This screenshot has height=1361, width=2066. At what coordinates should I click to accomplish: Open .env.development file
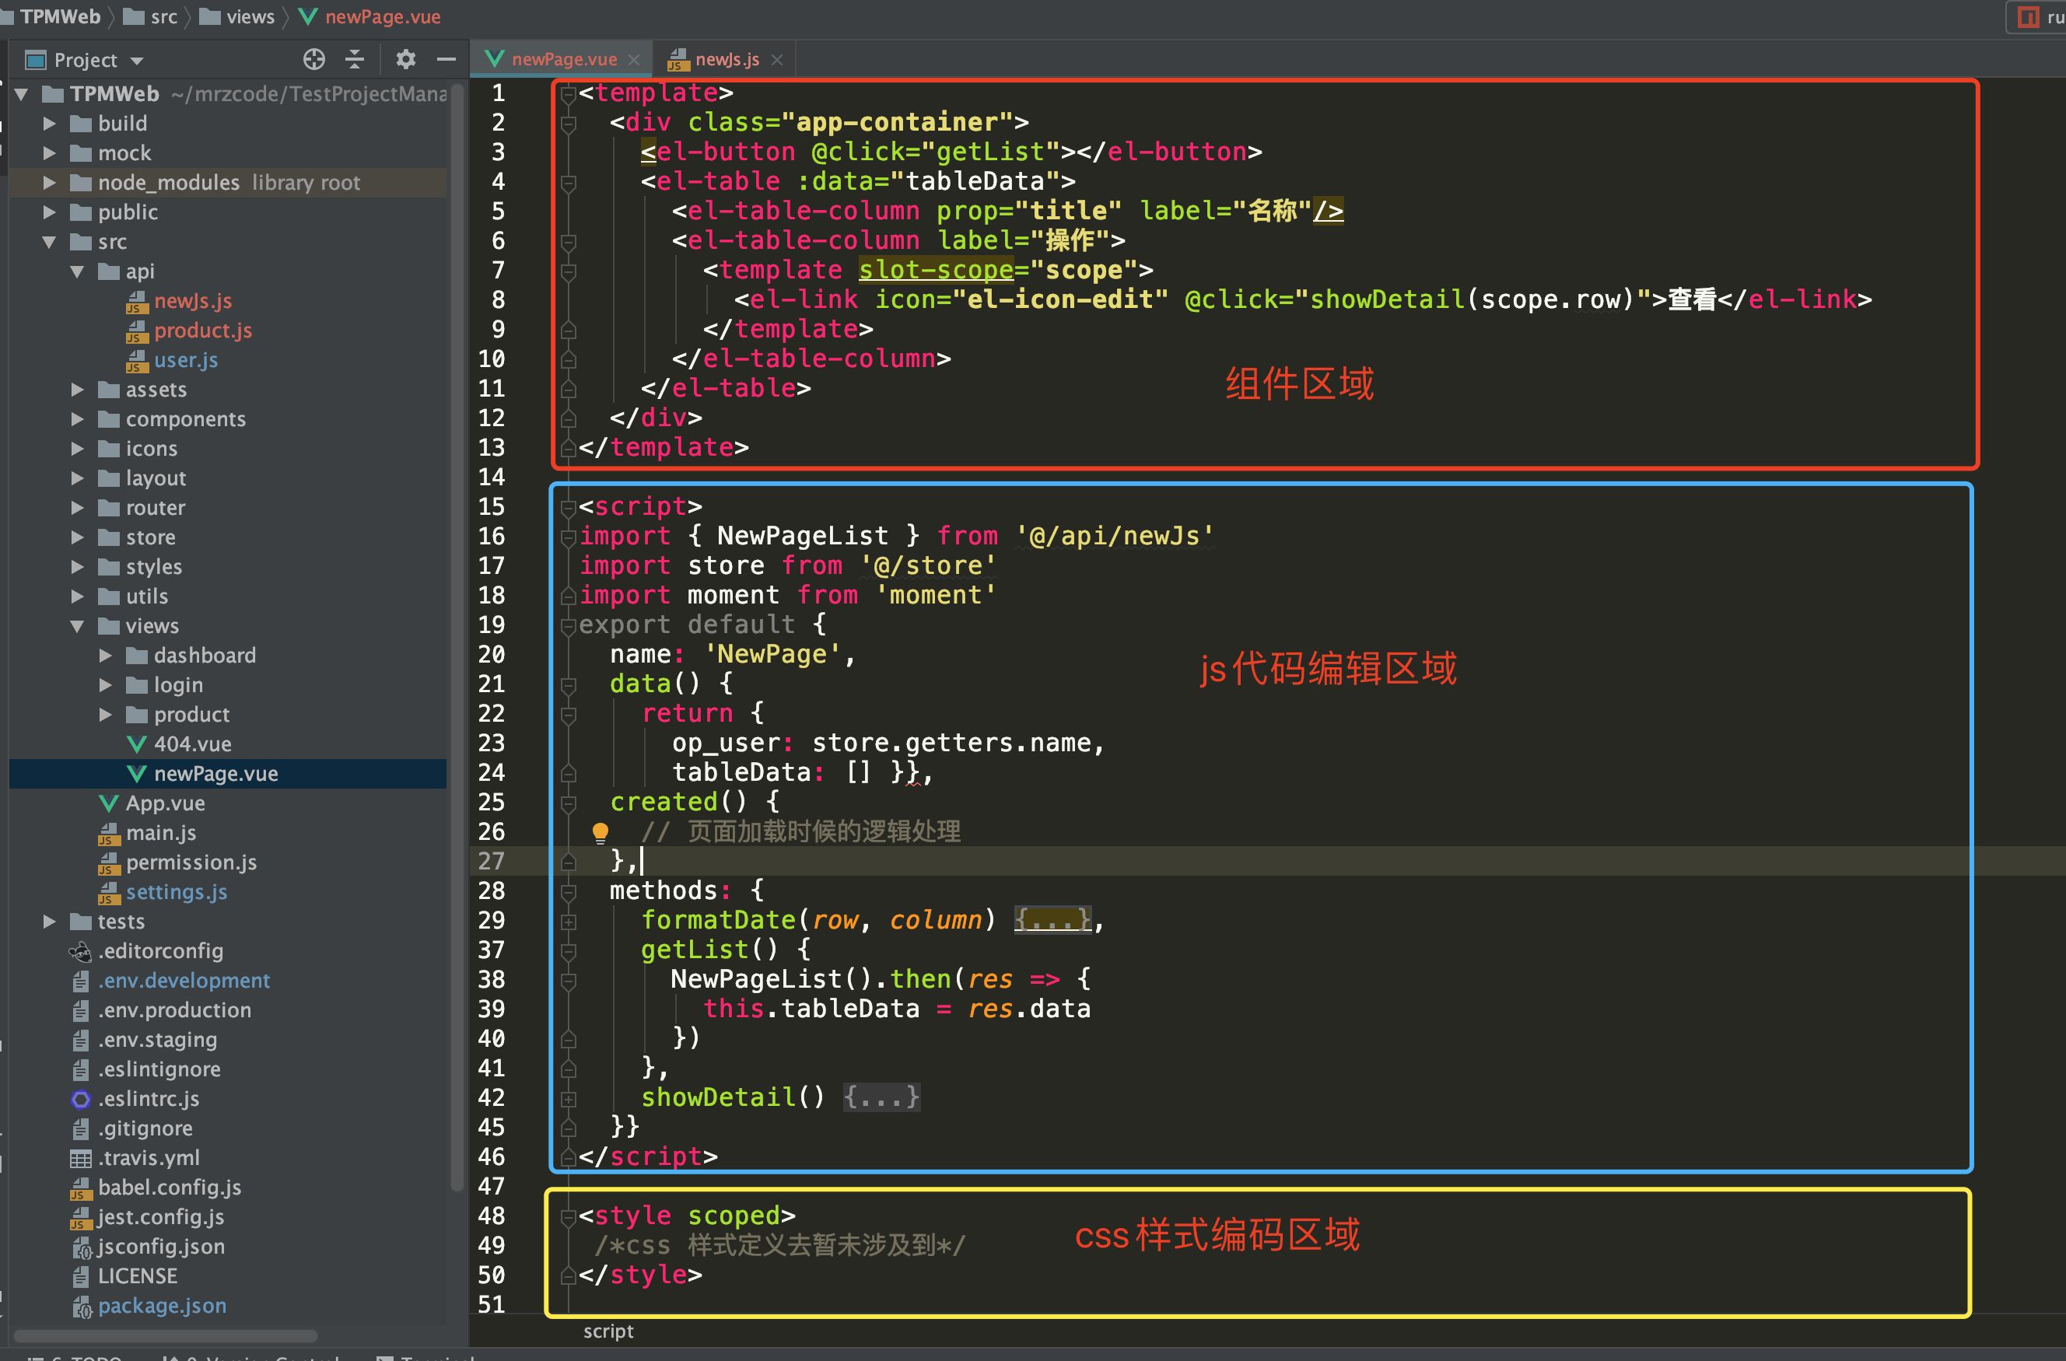[x=184, y=980]
